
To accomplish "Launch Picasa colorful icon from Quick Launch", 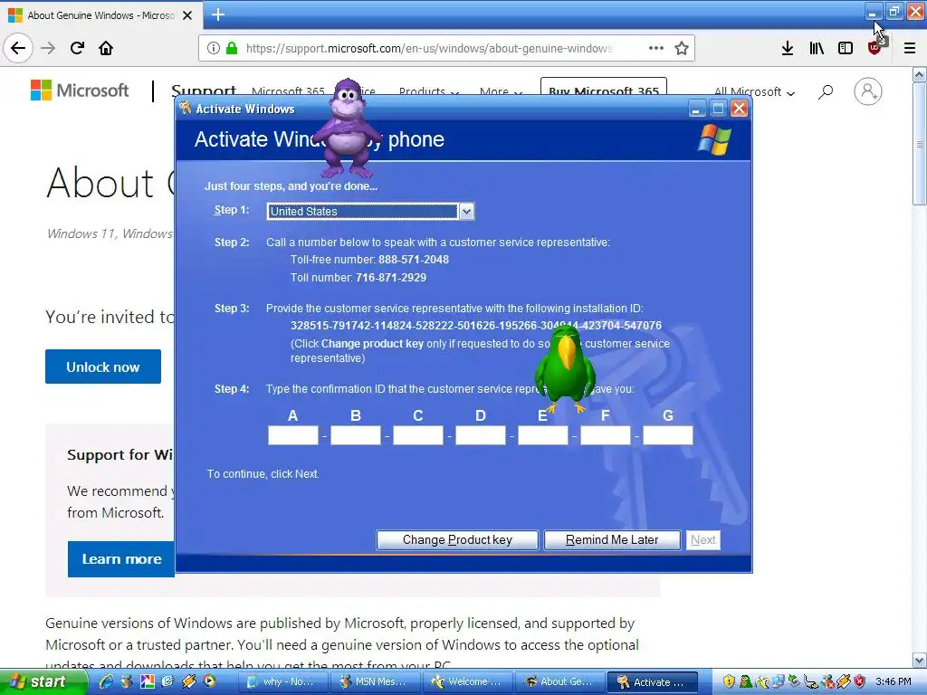I will 148,681.
